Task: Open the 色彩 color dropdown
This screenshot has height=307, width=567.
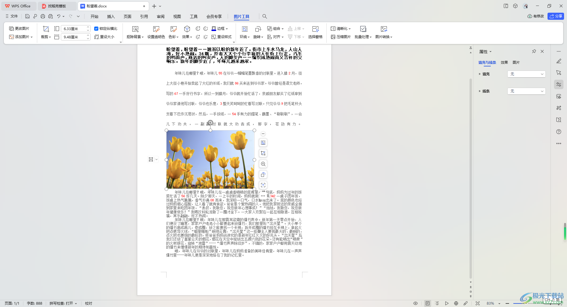Action: coord(173,37)
